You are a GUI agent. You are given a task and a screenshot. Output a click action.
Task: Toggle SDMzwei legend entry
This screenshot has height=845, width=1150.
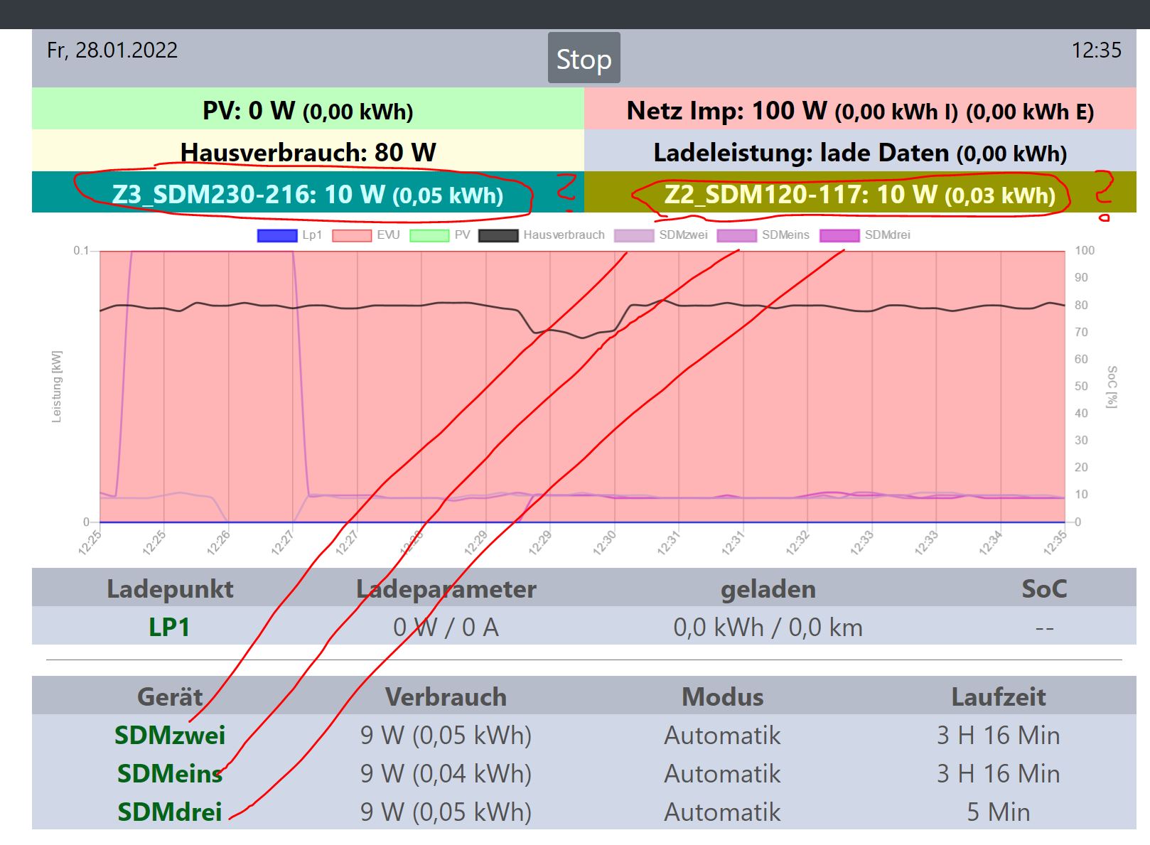[x=660, y=235]
